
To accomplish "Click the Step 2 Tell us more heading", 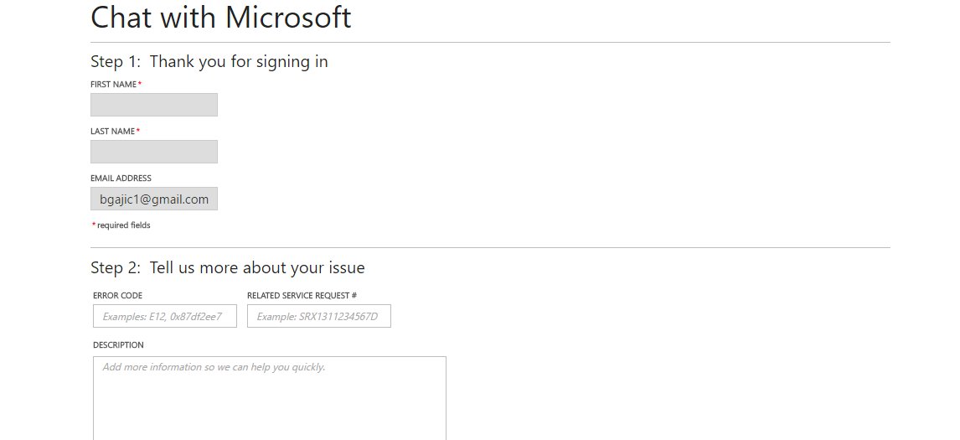I will [228, 268].
